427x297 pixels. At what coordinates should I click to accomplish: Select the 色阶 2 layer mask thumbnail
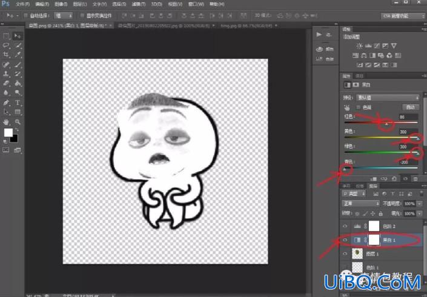point(374,226)
